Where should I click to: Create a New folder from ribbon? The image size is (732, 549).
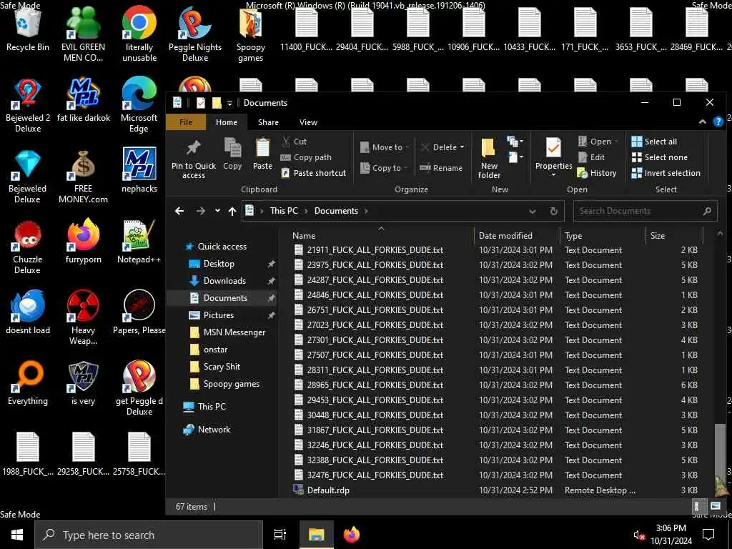(489, 159)
